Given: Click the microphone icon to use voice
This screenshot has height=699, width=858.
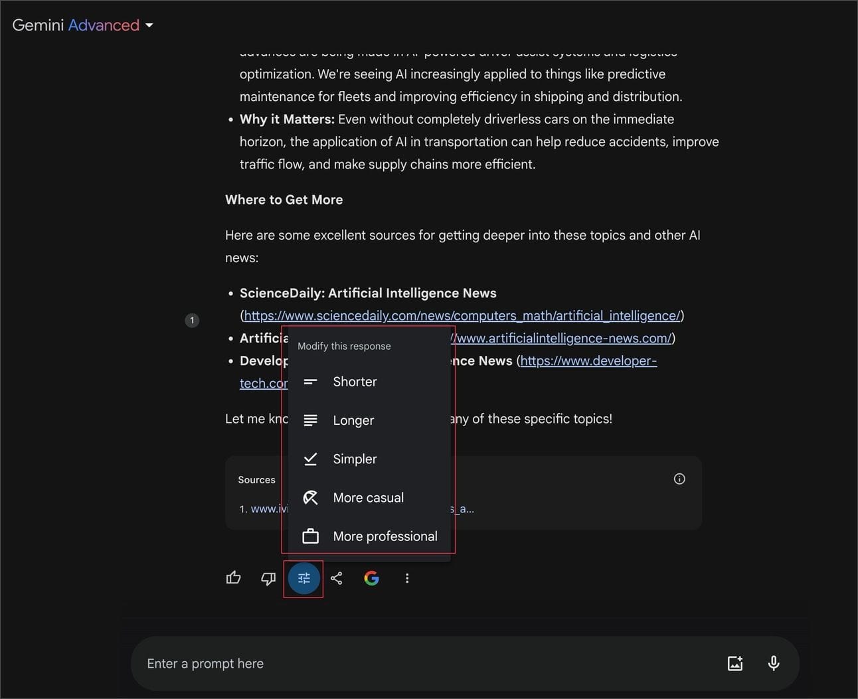Looking at the screenshot, I should 774,663.
